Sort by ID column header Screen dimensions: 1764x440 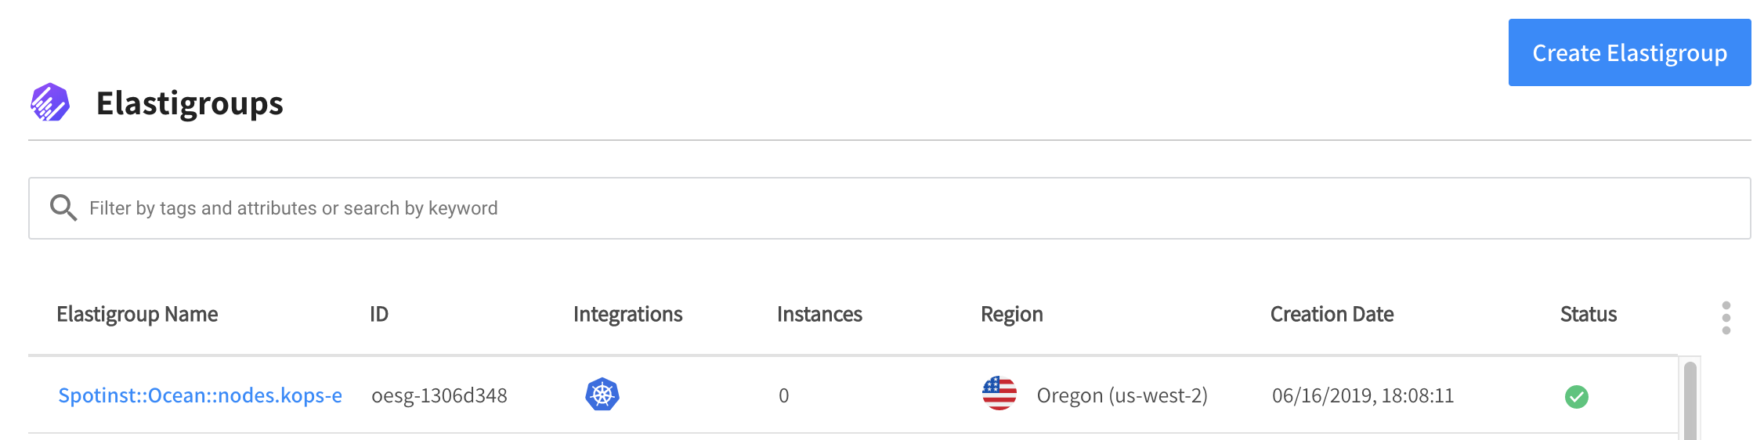[379, 315]
